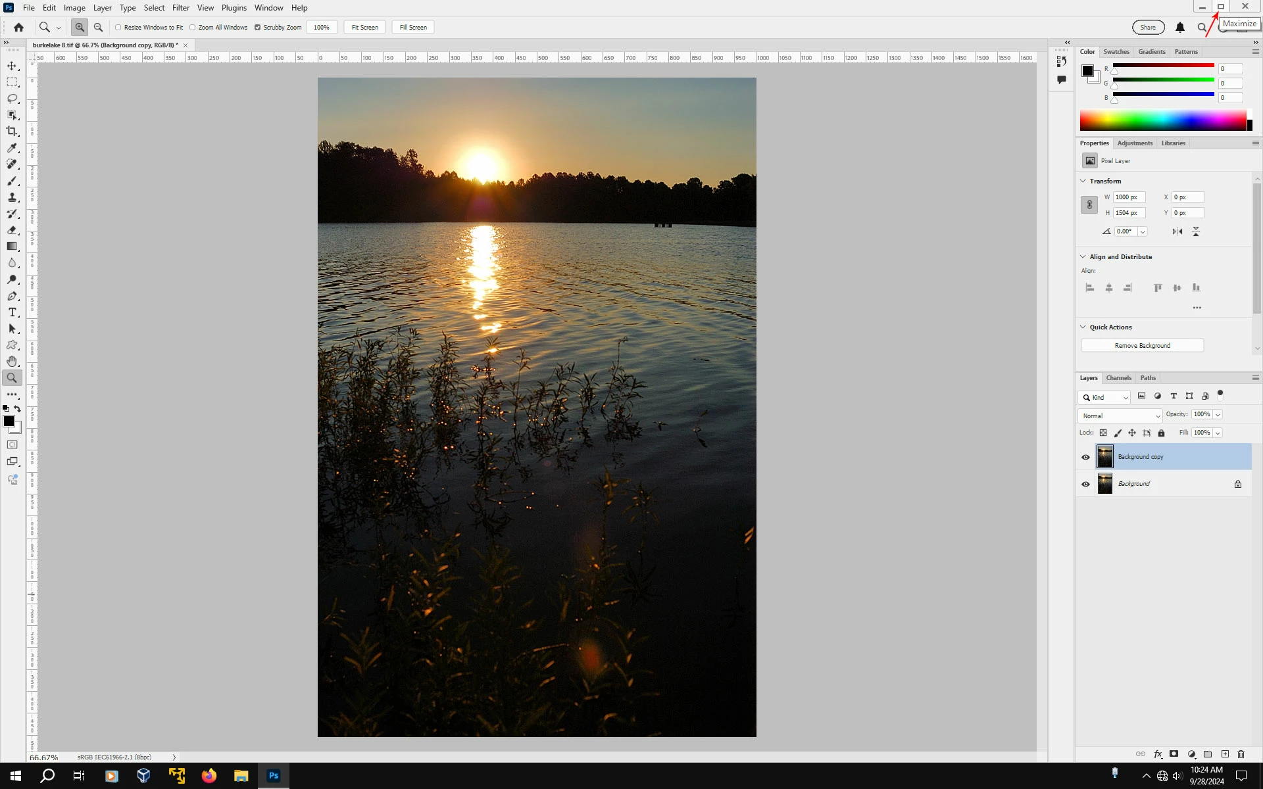Pick the Eyedropper tool

12,148
